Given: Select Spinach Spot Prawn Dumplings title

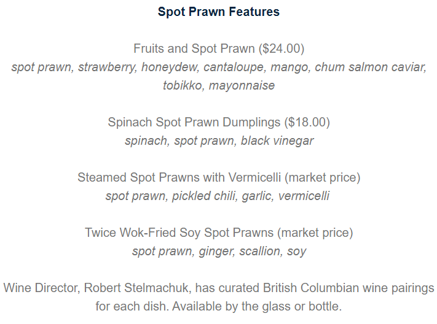Looking at the screenshot, I should point(194,122).
